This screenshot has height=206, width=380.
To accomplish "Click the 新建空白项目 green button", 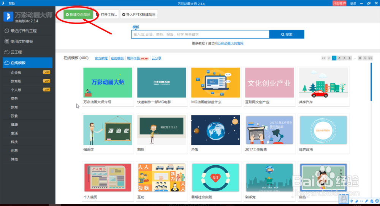I will 78,14.
